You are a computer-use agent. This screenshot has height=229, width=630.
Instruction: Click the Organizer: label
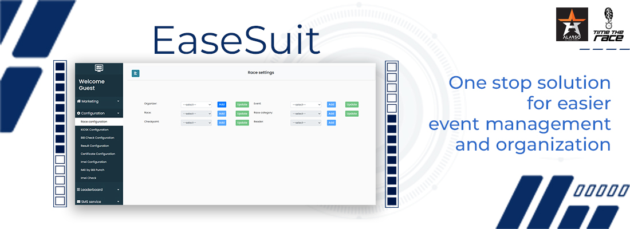pyautogui.click(x=151, y=104)
